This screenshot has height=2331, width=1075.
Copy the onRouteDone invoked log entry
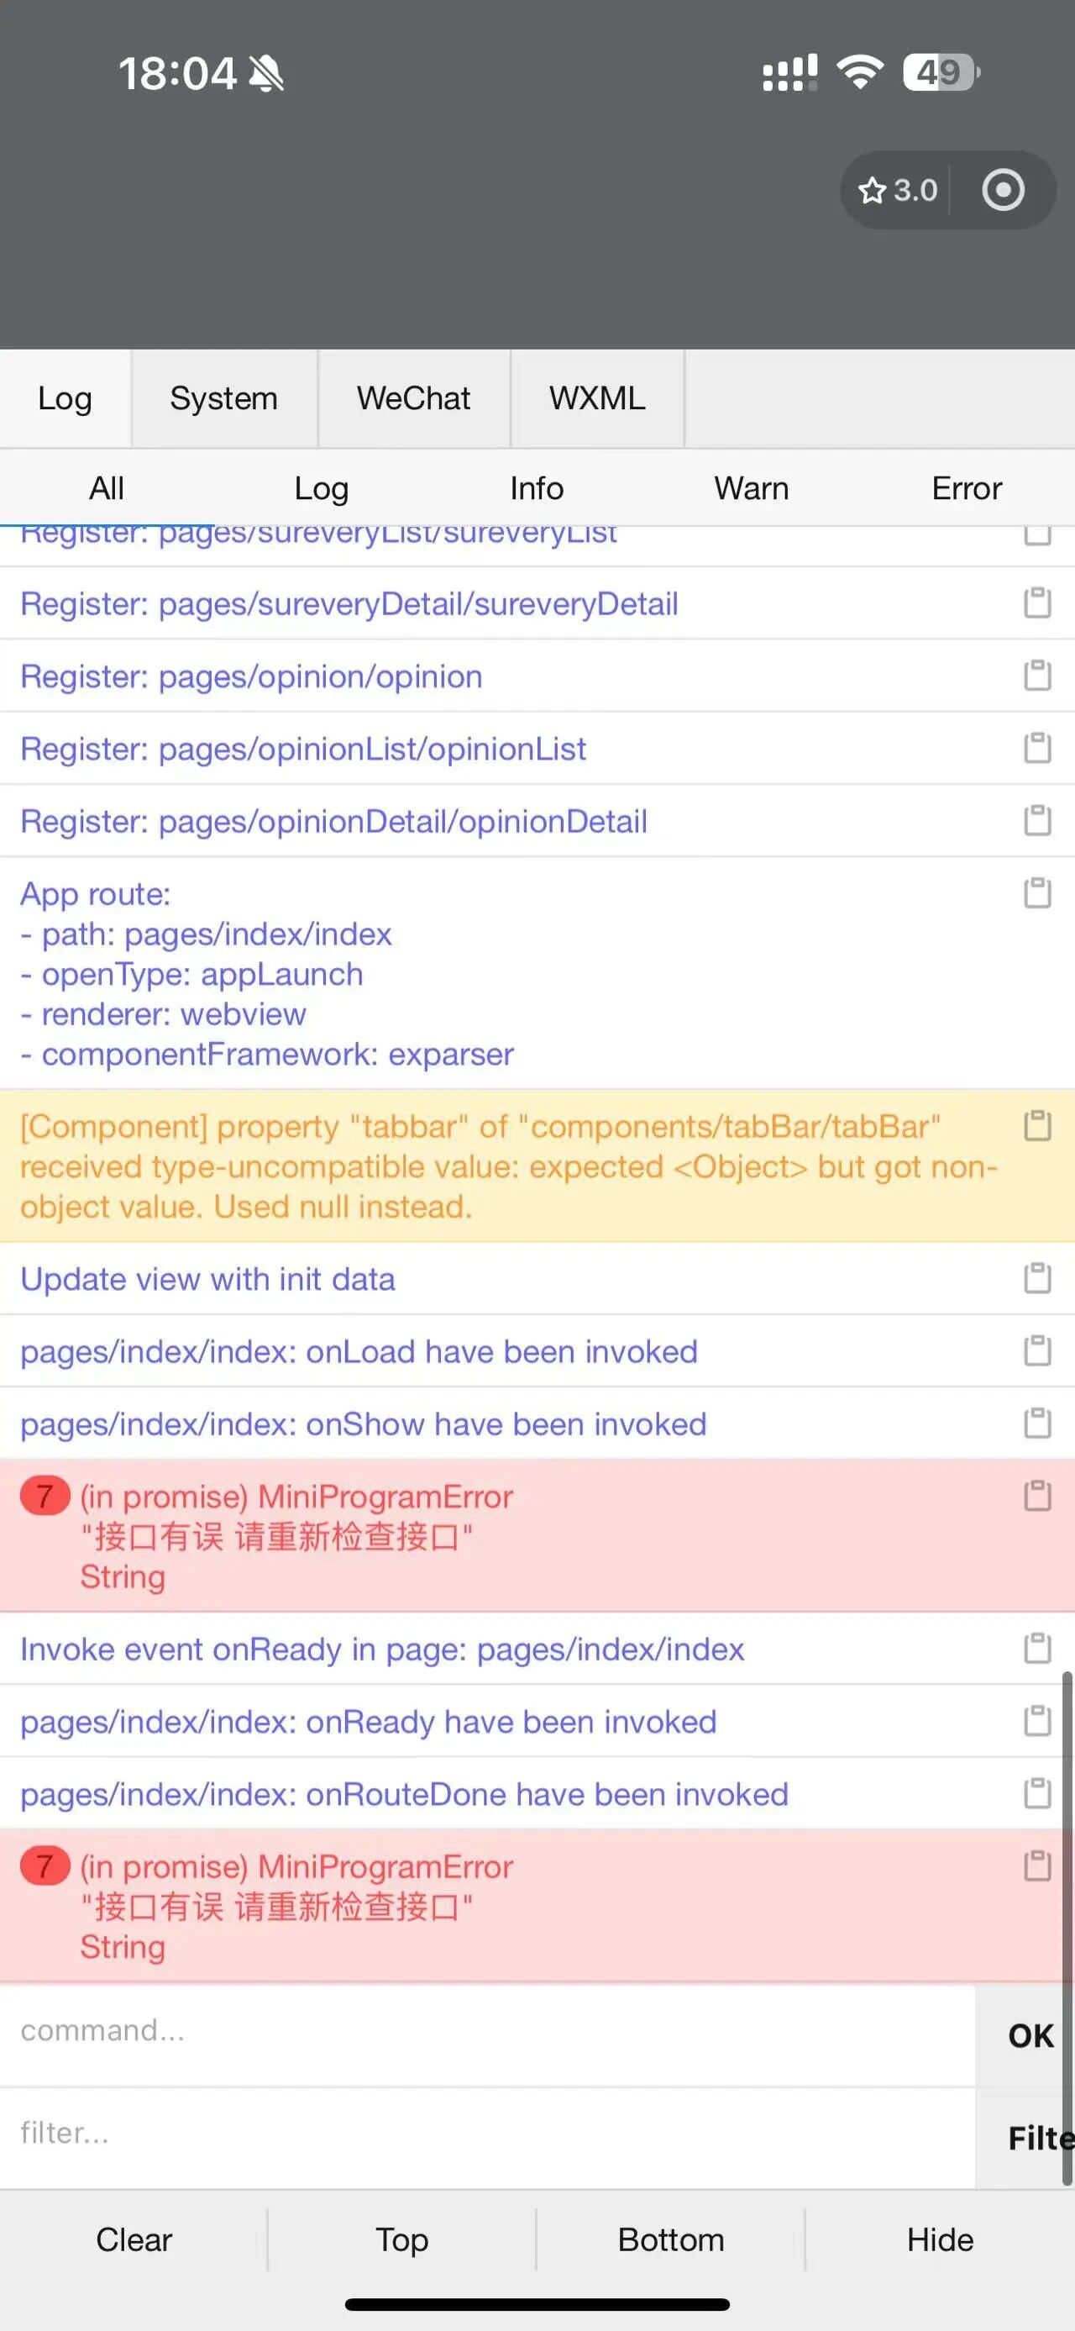(1037, 1792)
